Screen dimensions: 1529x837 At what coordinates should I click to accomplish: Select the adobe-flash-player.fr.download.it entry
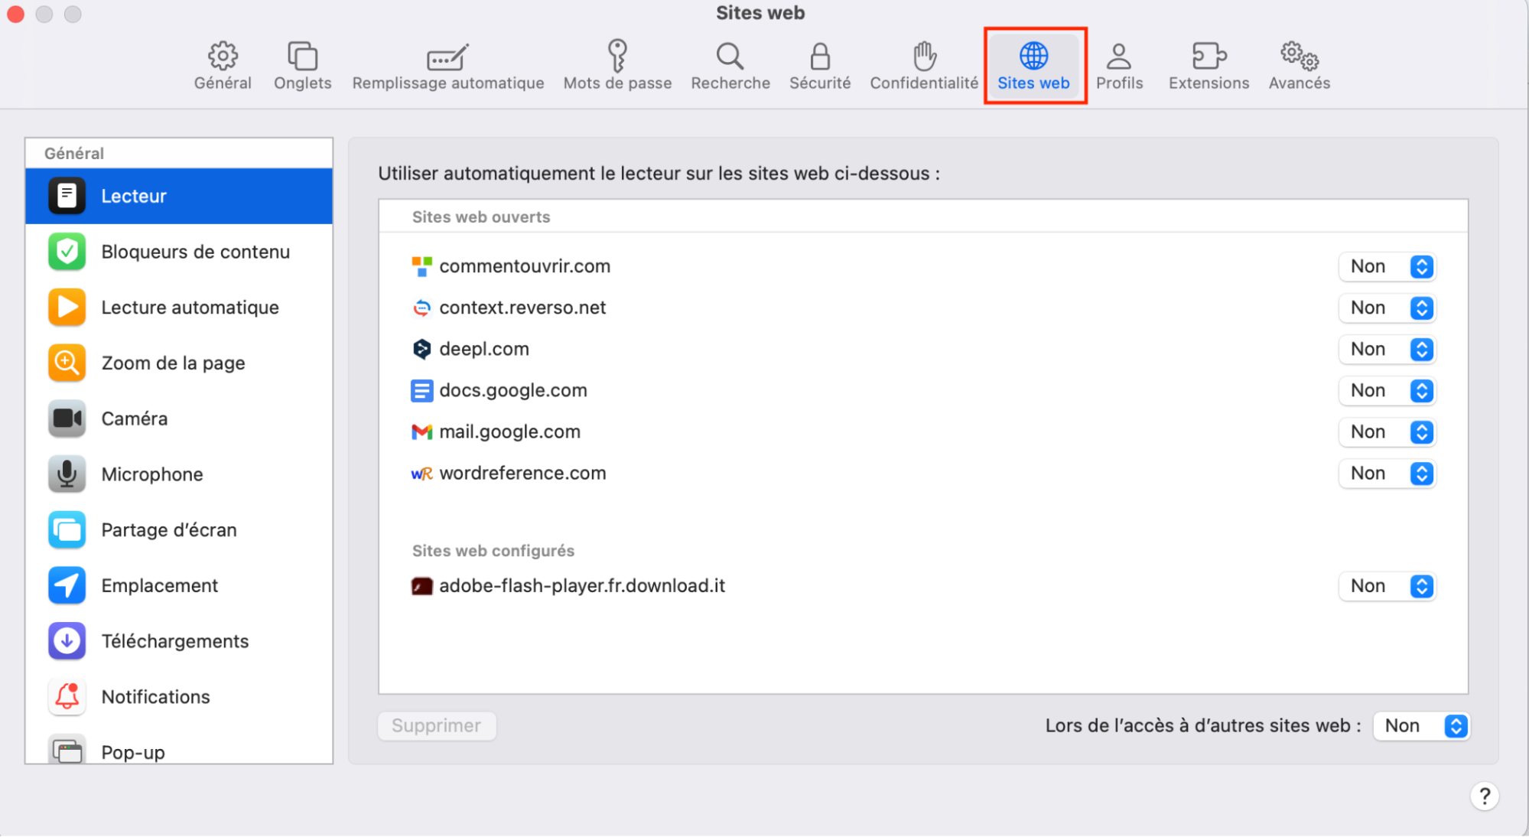click(584, 585)
